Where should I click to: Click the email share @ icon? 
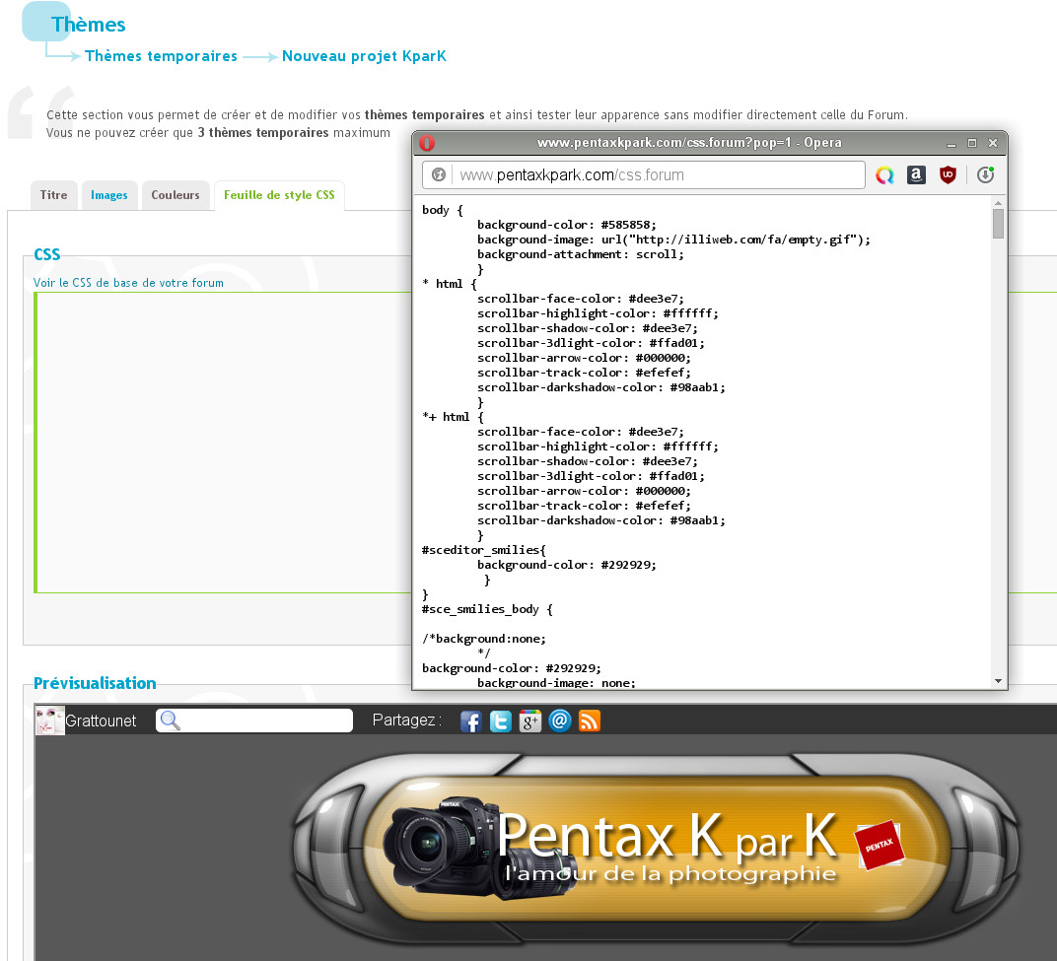(x=559, y=721)
